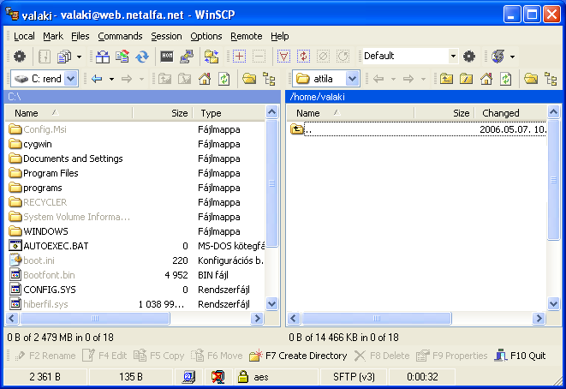Go back in local panel history
This screenshot has width=566, height=389.
[97, 79]
